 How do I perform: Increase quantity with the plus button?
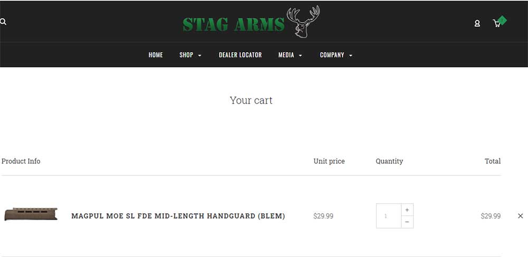pos(407,210)
